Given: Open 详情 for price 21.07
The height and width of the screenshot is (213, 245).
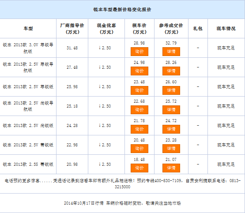Looking at the screenshot, I should (x=171, y=168).
